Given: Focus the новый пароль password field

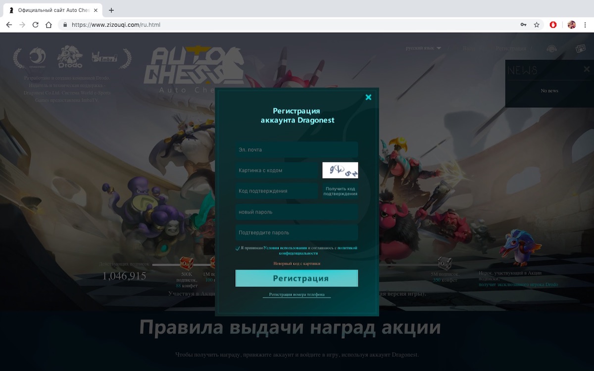Looking at the screenshot, I should pos(297,212).
